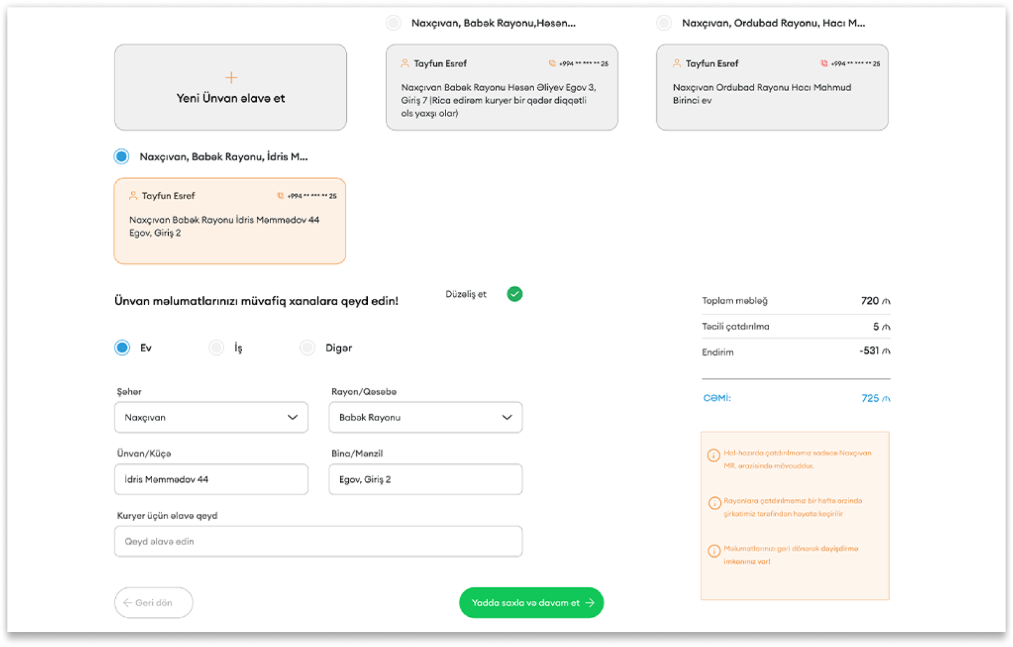Click phone icon on Həsən Əliyev address card
Image resolution: width=1013 pixels, height=647 pixels.
552,63
